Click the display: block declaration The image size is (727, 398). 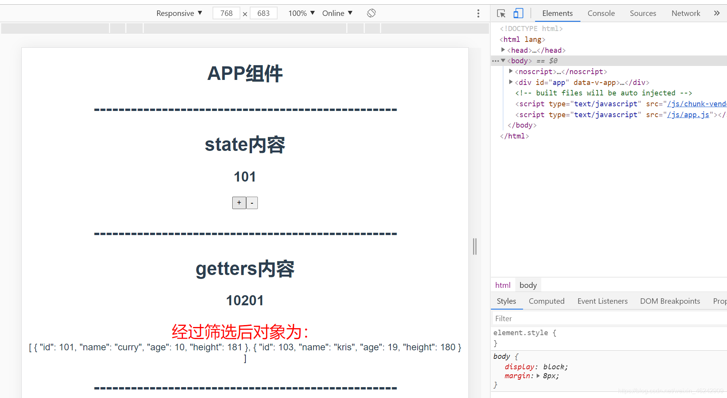536,367
